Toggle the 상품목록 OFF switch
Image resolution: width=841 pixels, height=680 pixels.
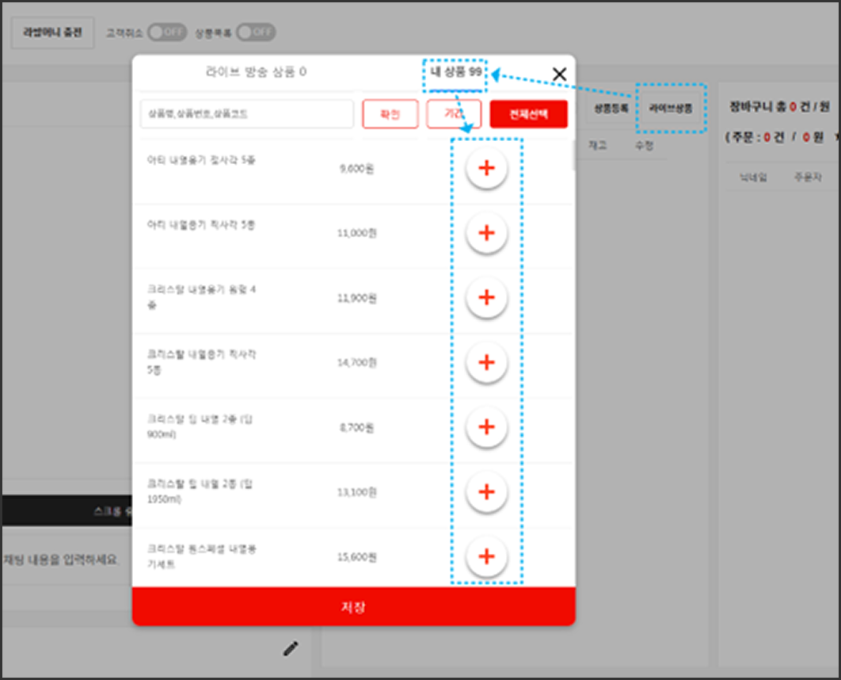(256, 32)
